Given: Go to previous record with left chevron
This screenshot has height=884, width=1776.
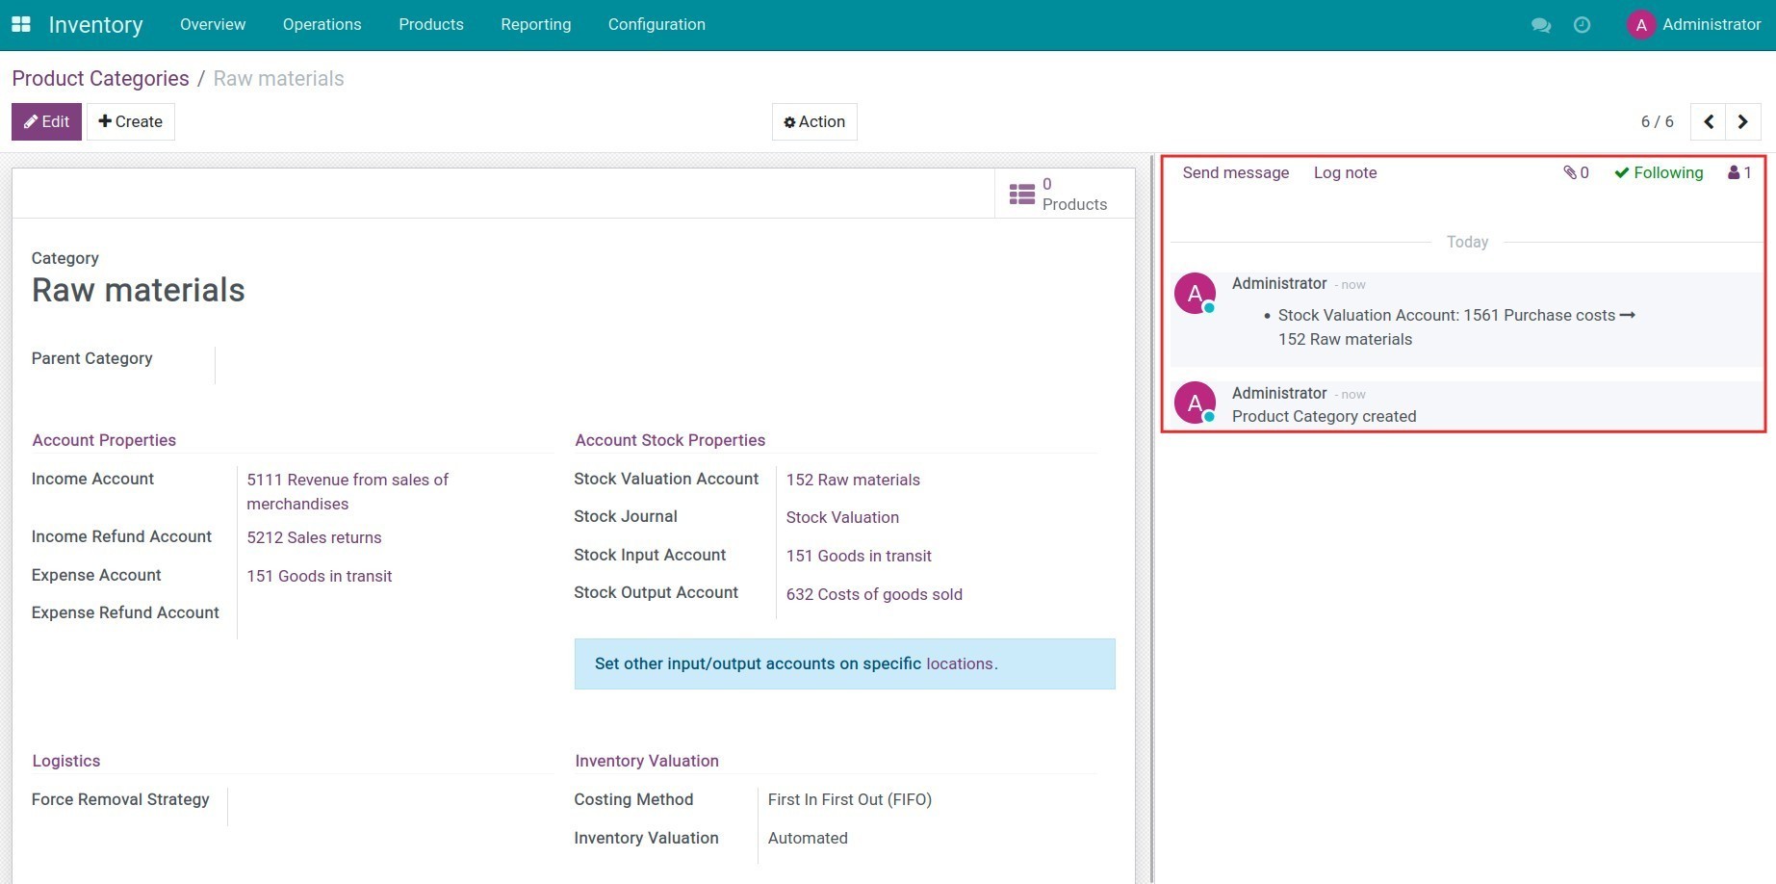Looking at the screenshot, I should (1709, 122).
